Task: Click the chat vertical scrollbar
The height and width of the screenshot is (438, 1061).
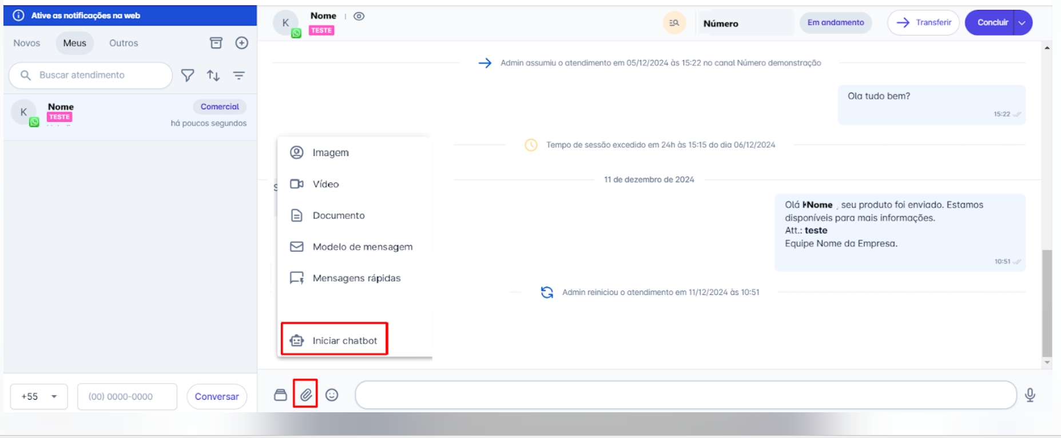Action: [1047, 303]
